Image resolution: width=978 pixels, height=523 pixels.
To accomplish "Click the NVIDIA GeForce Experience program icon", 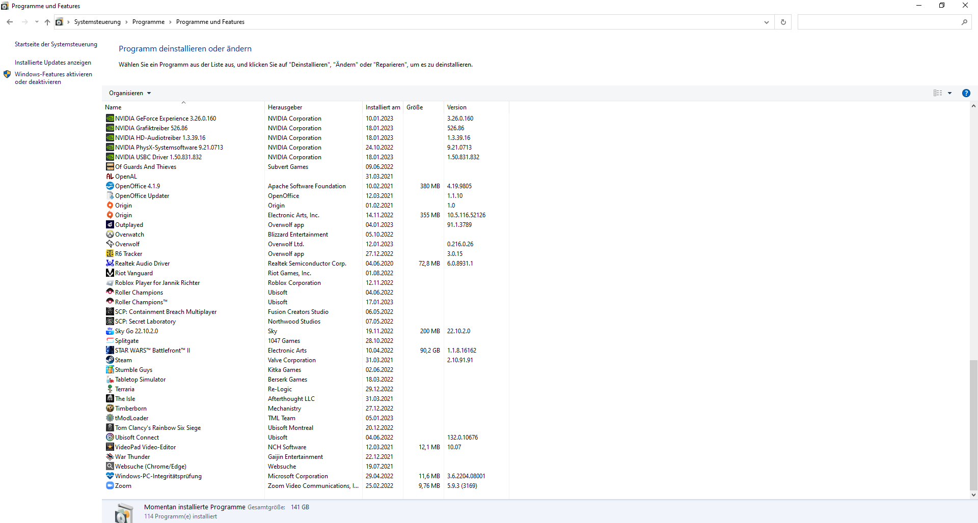I will click(x=110, y=118).
